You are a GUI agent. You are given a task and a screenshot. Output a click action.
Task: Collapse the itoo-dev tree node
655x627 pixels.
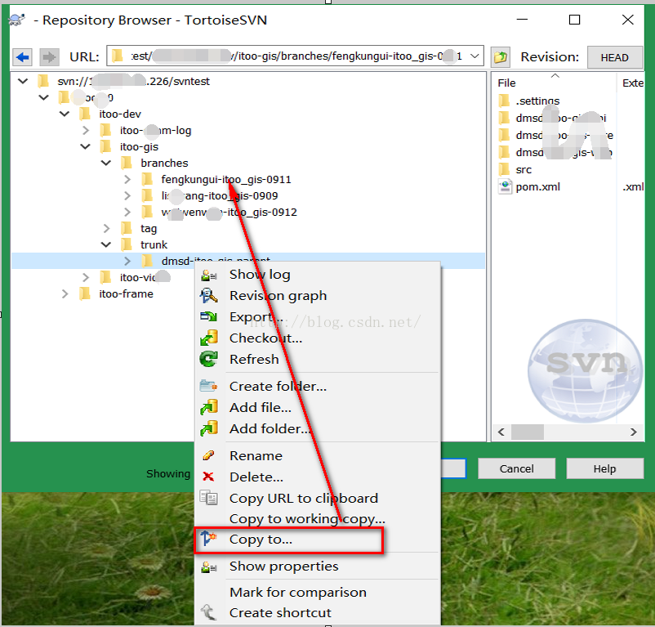click(x=65, y=114)
